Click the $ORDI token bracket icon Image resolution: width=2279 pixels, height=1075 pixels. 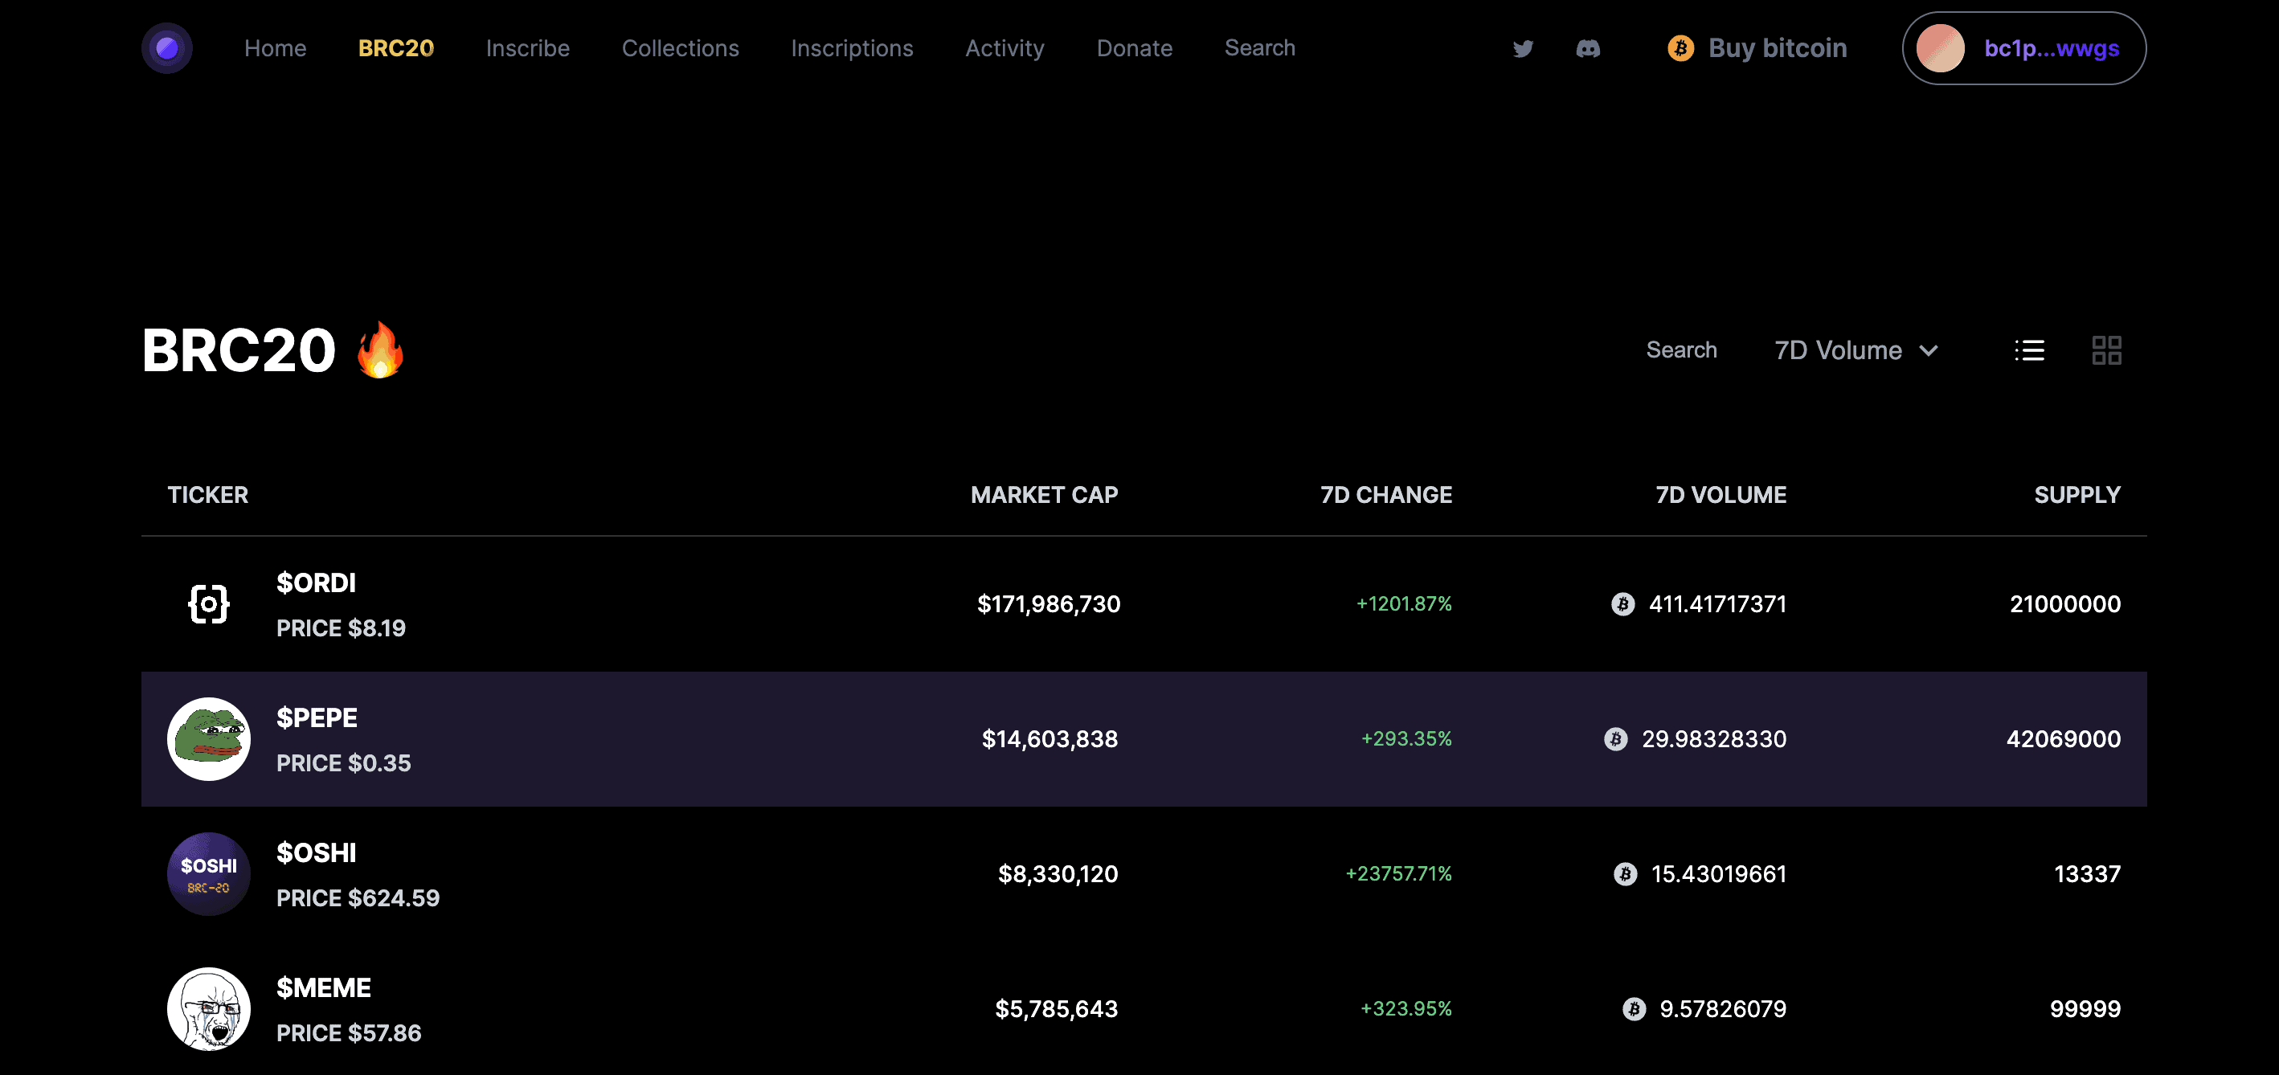[x=209, y=604]
